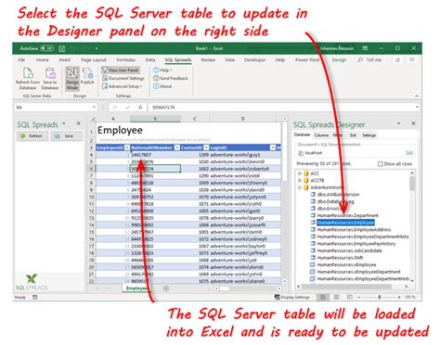Close the SQL Spreads left panel

[79, 123]
